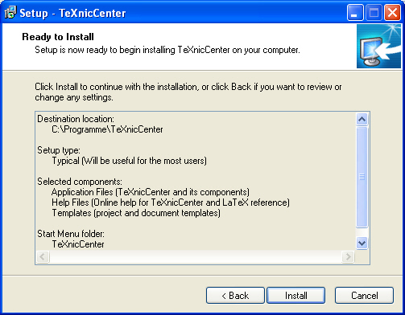
Task: Click the Setup - TeXnicCenter title bar text
Action: [x=72, y=13]
